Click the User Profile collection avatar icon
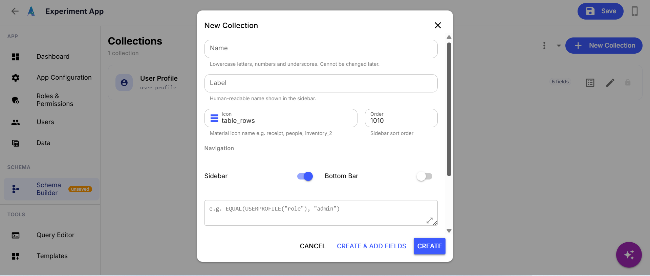Screen dimensions: 650x276 click(x=124, y=83)
